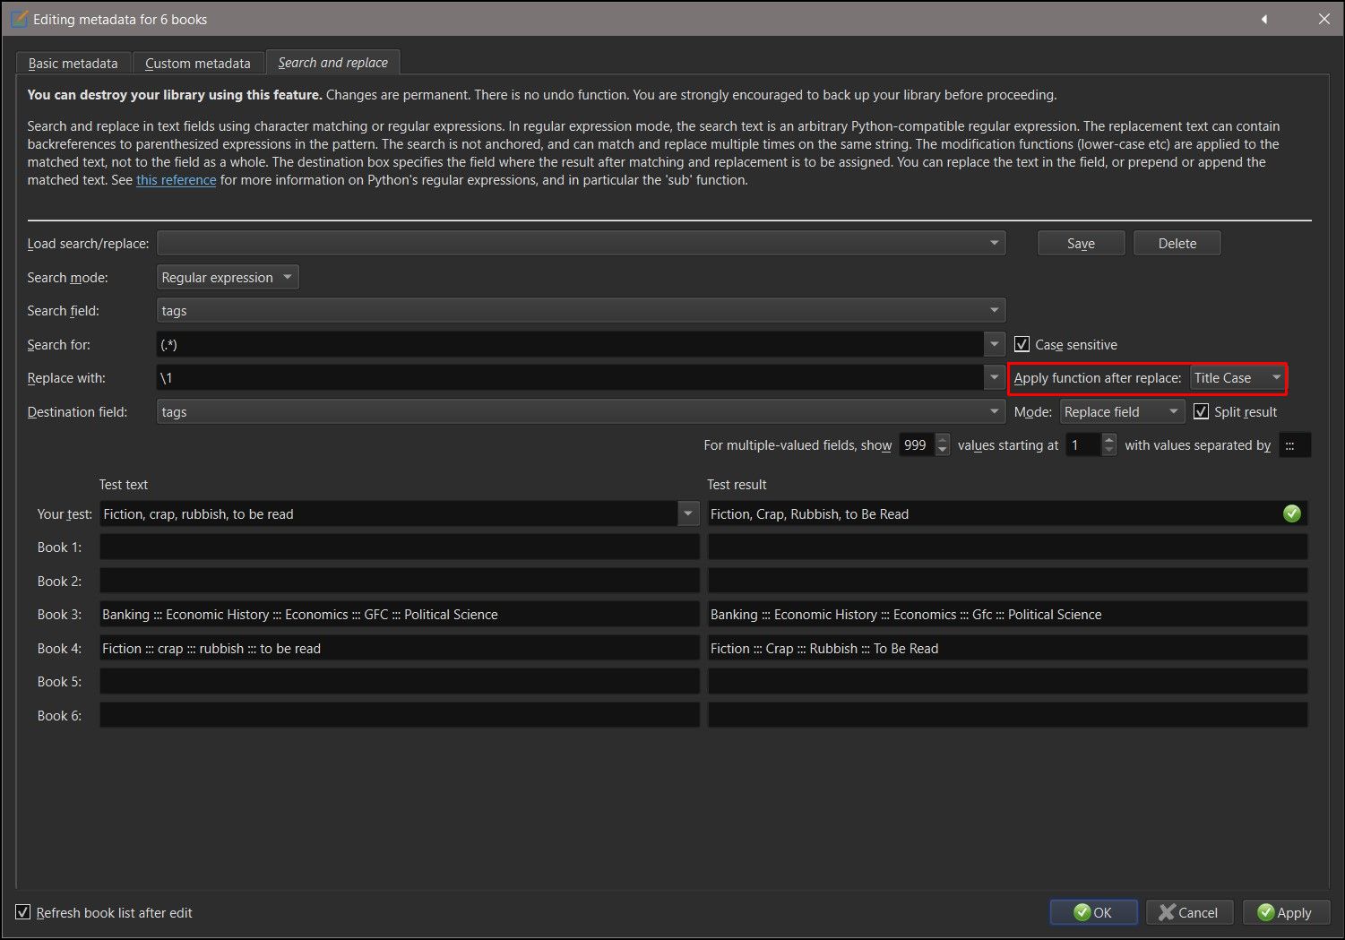The width and height of the screenshot is (1345, 940).
Task: Click the empty Book 1 test result field
Action: [x=1007, y=547]
